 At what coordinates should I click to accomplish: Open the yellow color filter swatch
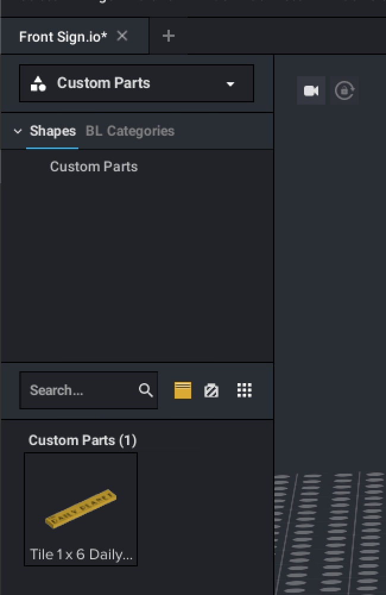click(x=183, y=390)
